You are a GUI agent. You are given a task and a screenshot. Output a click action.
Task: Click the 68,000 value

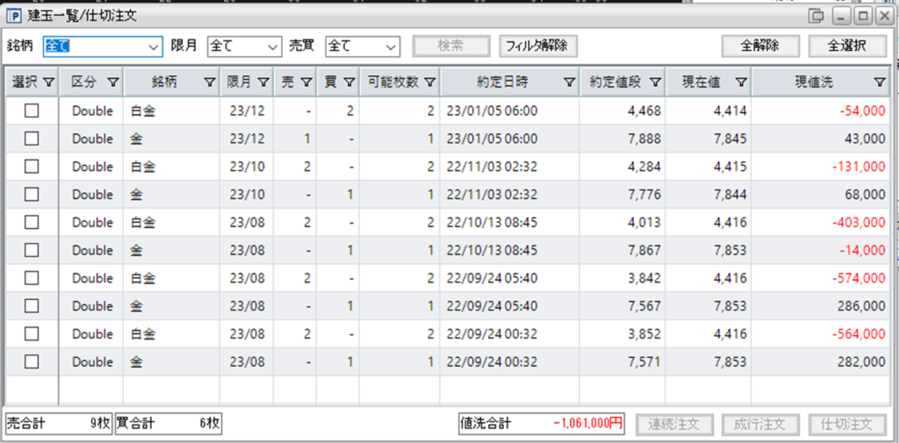pos(865,195)
